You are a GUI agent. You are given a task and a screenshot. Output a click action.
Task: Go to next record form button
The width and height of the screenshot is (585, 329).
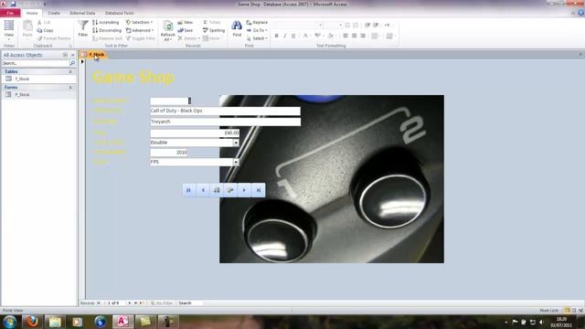(244, 190)
